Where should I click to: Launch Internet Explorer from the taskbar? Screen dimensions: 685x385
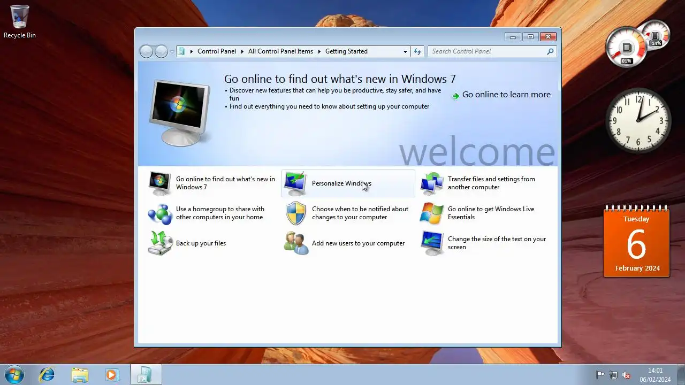pyautogui.click(x=47, y=375)
